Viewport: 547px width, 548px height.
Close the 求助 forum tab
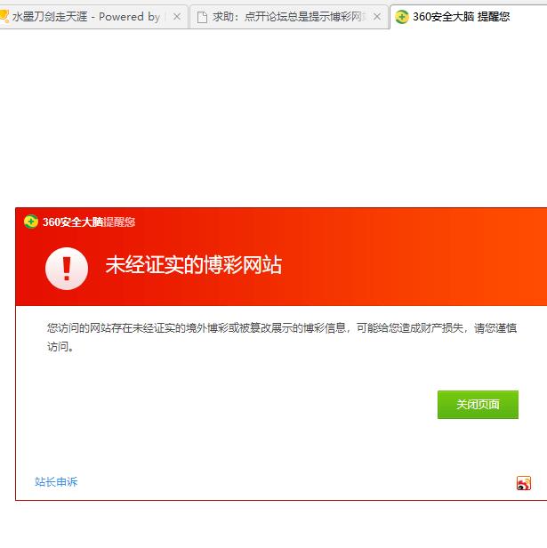377,16
